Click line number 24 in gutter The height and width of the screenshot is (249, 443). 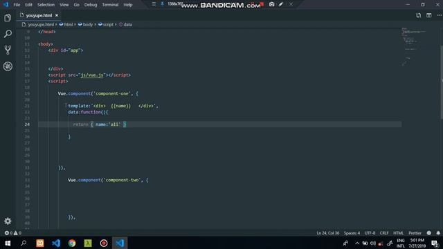tap(27, 124)
